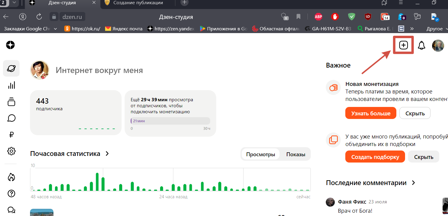Screen dimensions: 448x216
Task: Click the Создать подборку button
Action: pos(375,157)
